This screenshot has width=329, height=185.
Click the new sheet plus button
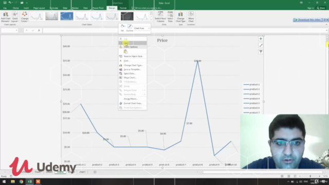coord(95,172)
